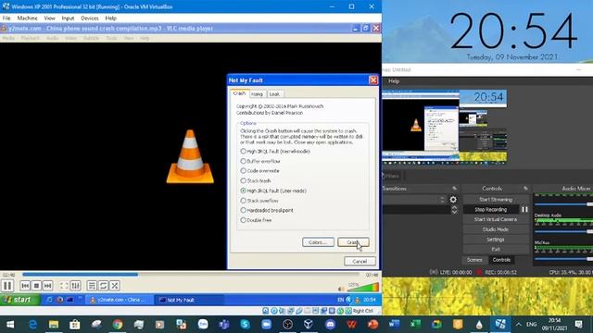Screen dimensions: 593x333
Task: Click the Colors... button
Action: click(318, 242)
